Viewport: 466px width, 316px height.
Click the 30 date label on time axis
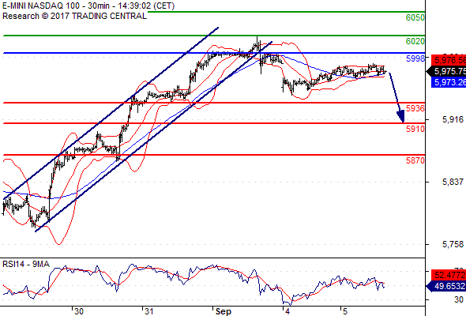[79, 311]
